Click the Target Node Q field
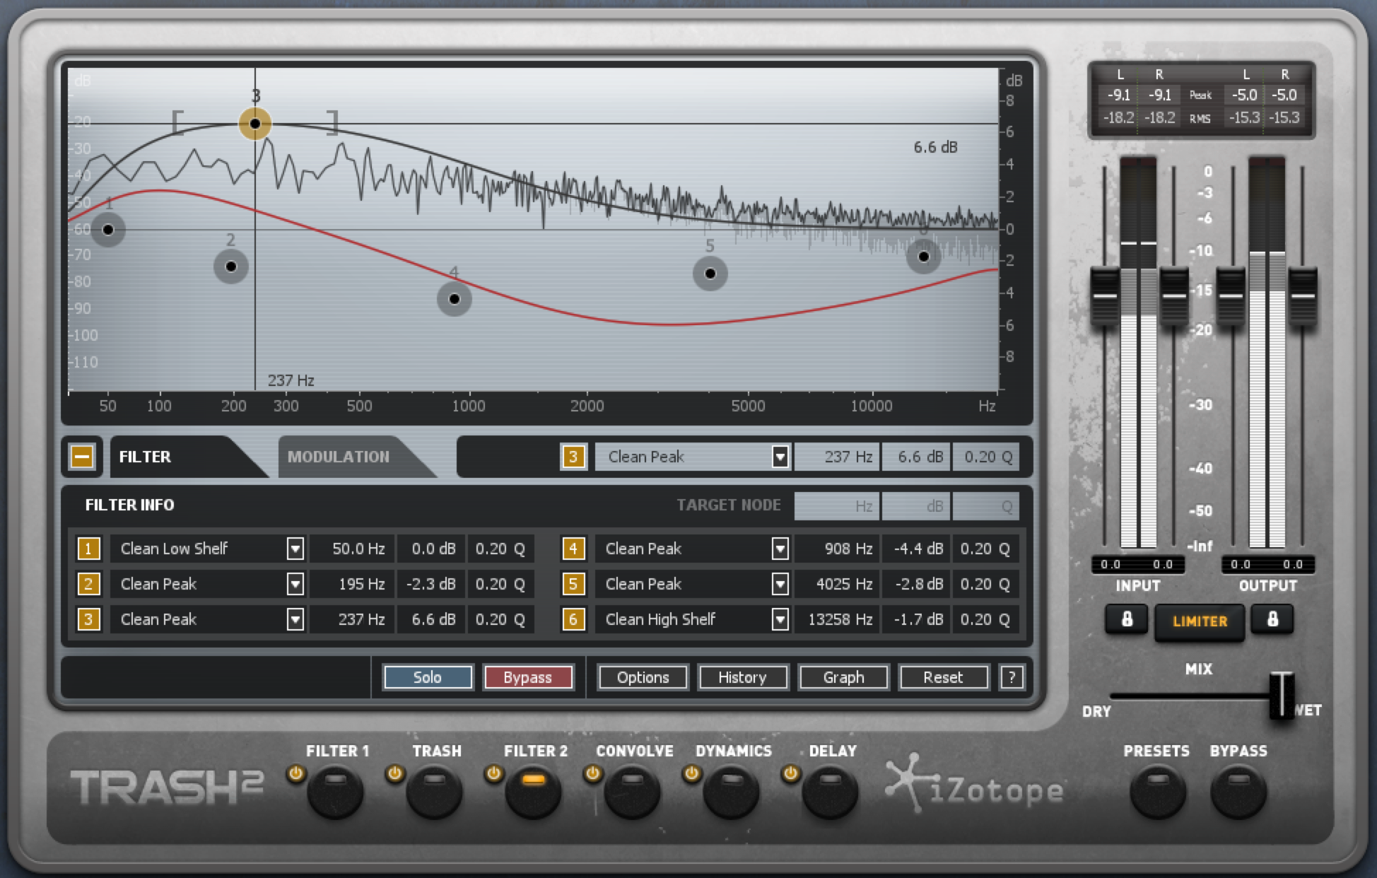Viewport: 1377px width, 878px height. coord(985,506)
